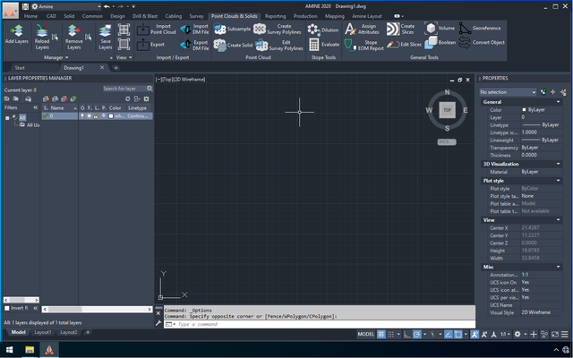573x358 pixels.
Task: Open the Drill & Blast ribbon tab
Action: point(145,16)
